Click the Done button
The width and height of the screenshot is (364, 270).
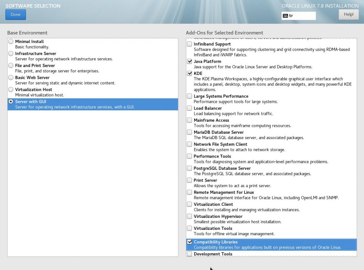tap(16, 14)
